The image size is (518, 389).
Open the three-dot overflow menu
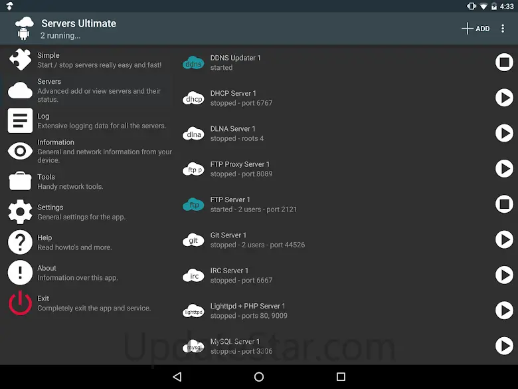click(x=503, y=29)
